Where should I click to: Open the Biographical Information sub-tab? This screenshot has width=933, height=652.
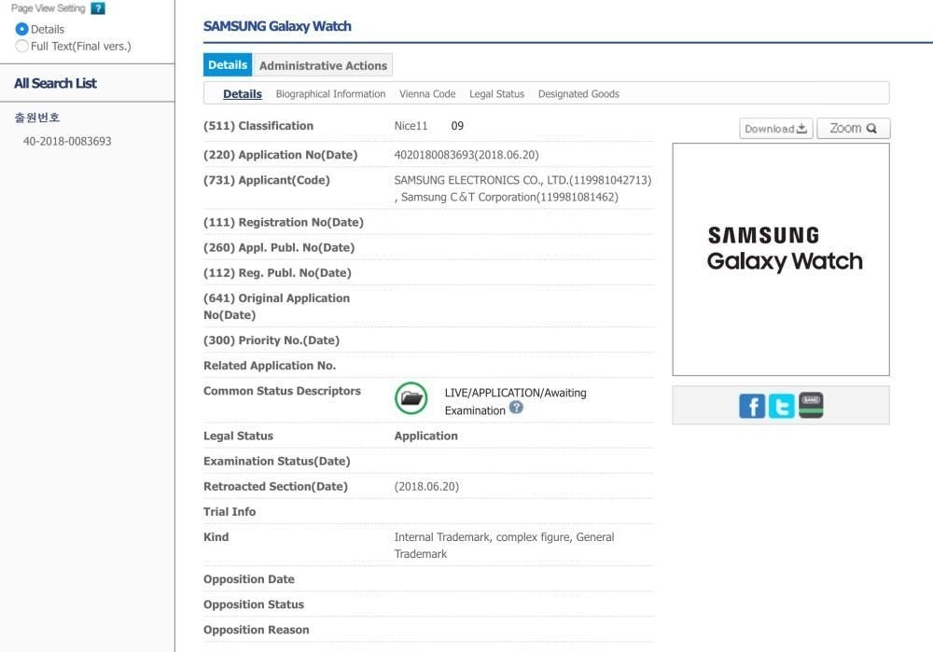[330, 94]
